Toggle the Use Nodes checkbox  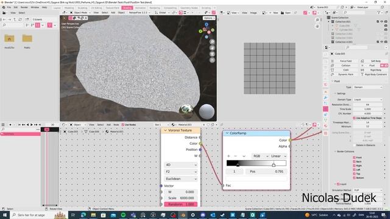(123, 125)
